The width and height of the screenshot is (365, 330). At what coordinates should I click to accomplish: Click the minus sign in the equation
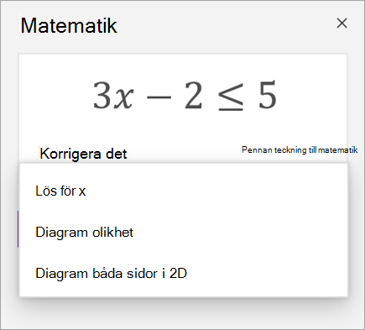coord(159,97)
